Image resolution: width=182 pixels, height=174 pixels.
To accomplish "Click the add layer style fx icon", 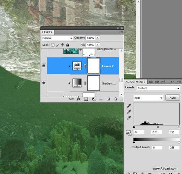I will 79,99.
